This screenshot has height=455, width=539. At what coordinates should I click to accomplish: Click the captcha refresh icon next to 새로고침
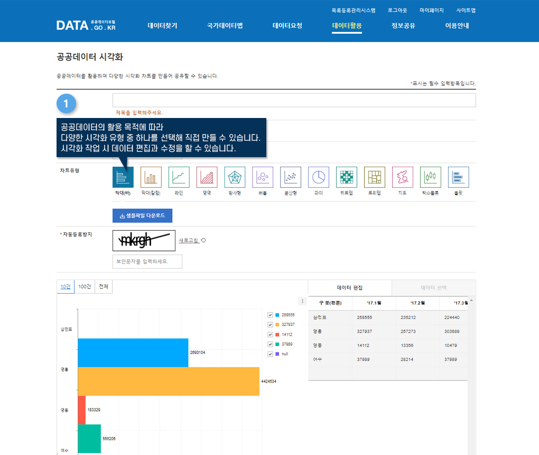[x=203, y=240]
